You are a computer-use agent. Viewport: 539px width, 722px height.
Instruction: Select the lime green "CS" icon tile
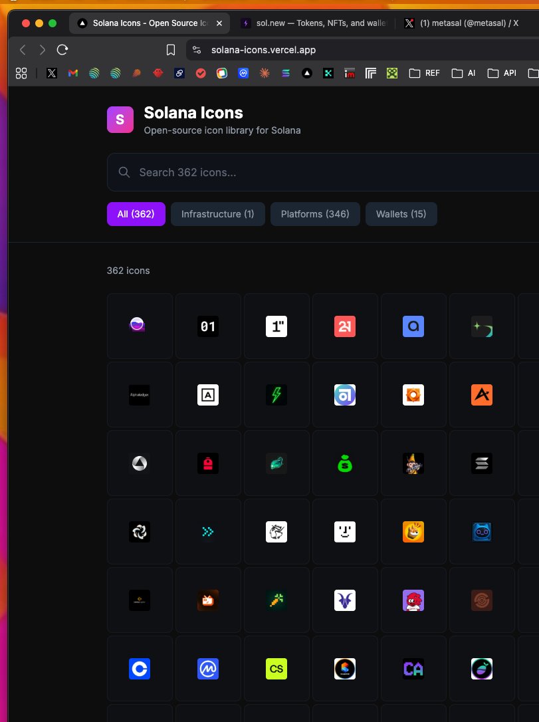(276, 669)
